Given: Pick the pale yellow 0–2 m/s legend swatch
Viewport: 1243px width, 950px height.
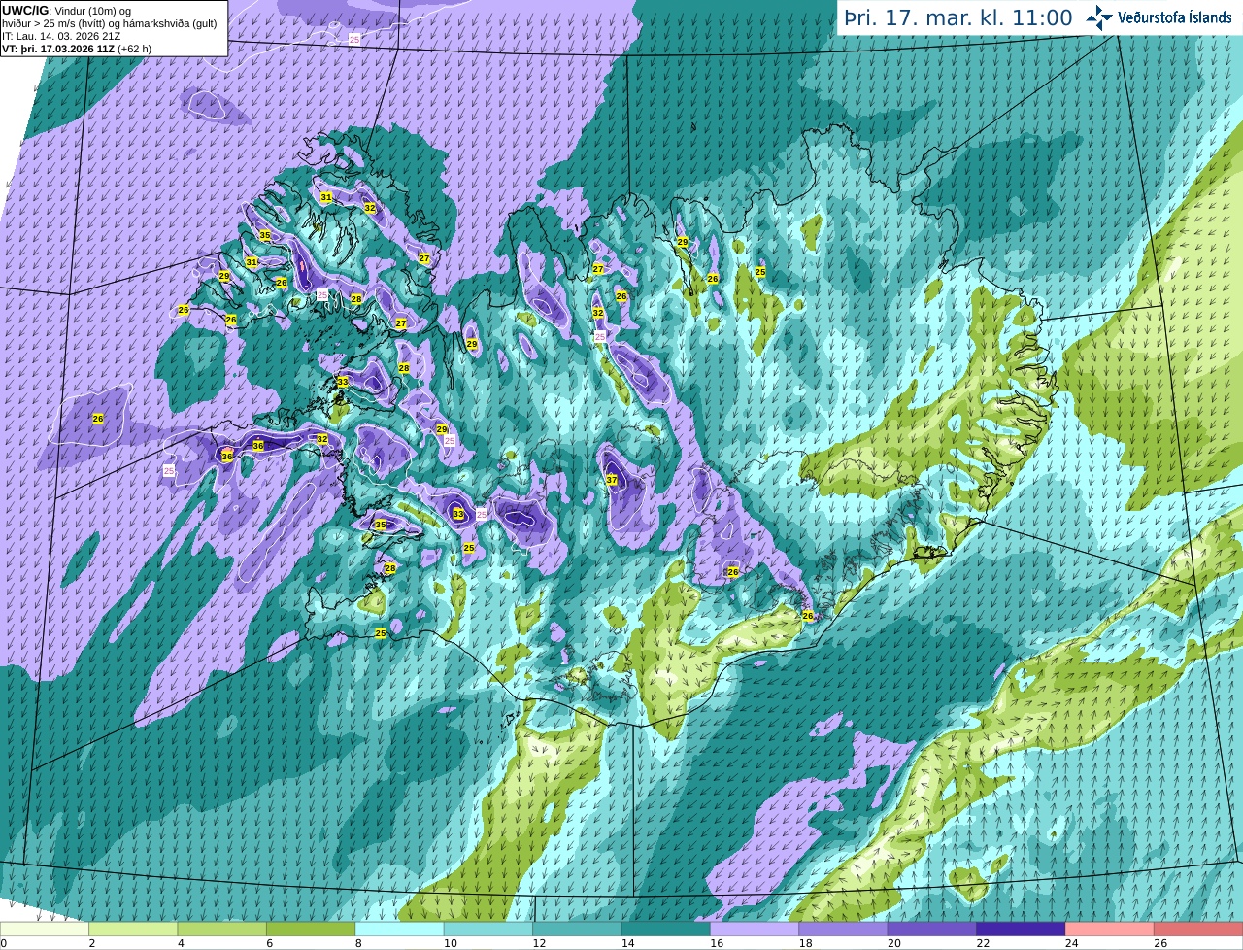Looking at the screenshot, I should pyautogui.click(x=45, y=930).
